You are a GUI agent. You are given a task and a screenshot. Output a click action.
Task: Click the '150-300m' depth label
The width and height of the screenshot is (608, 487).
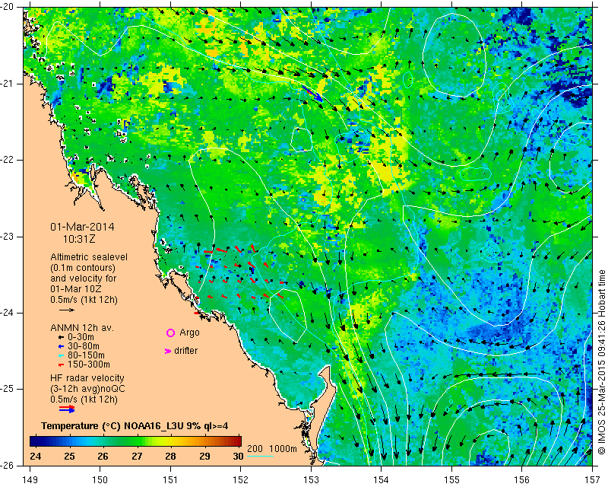pos(88,364)
